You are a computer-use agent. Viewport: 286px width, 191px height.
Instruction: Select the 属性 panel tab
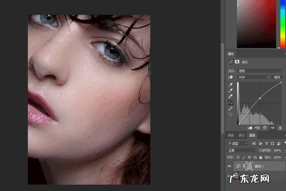(231, 54)
